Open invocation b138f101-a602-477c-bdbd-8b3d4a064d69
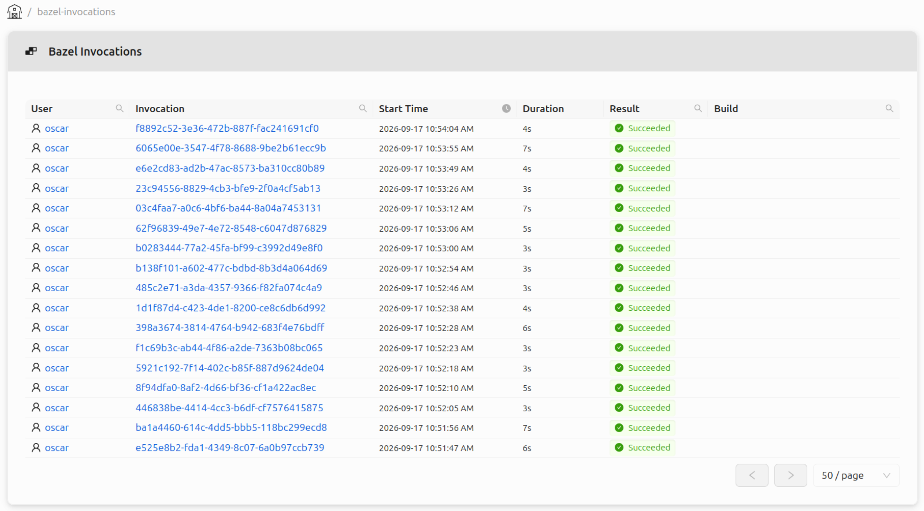The height and width of the screenshot is (511, 924). coord(231,268)
